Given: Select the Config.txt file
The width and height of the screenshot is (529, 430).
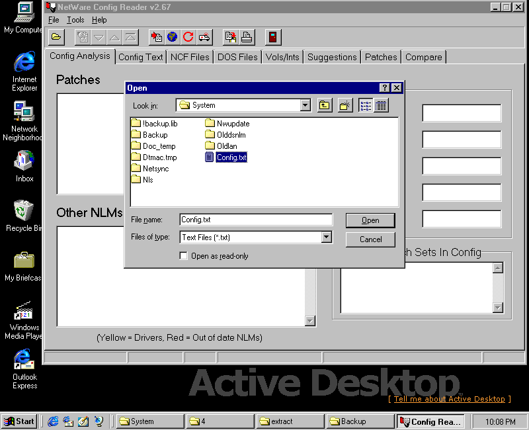Looking at the screenshot, I should pyautogui.click(x=226, y=157).
